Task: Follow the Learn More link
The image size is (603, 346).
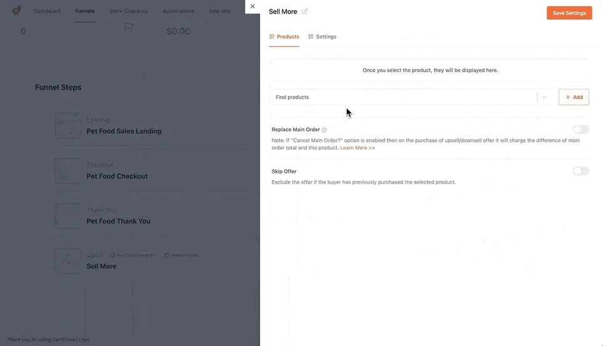Action: coord(358,148)
